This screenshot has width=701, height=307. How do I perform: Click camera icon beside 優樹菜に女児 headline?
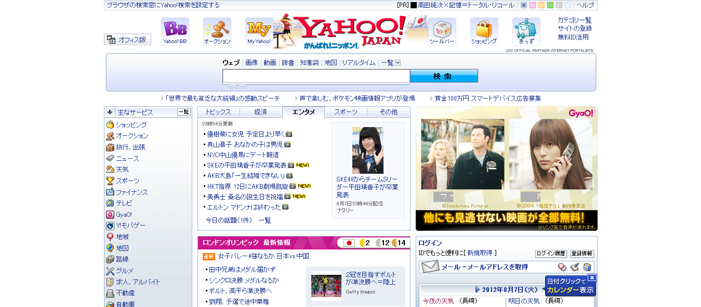coord(289,134)
